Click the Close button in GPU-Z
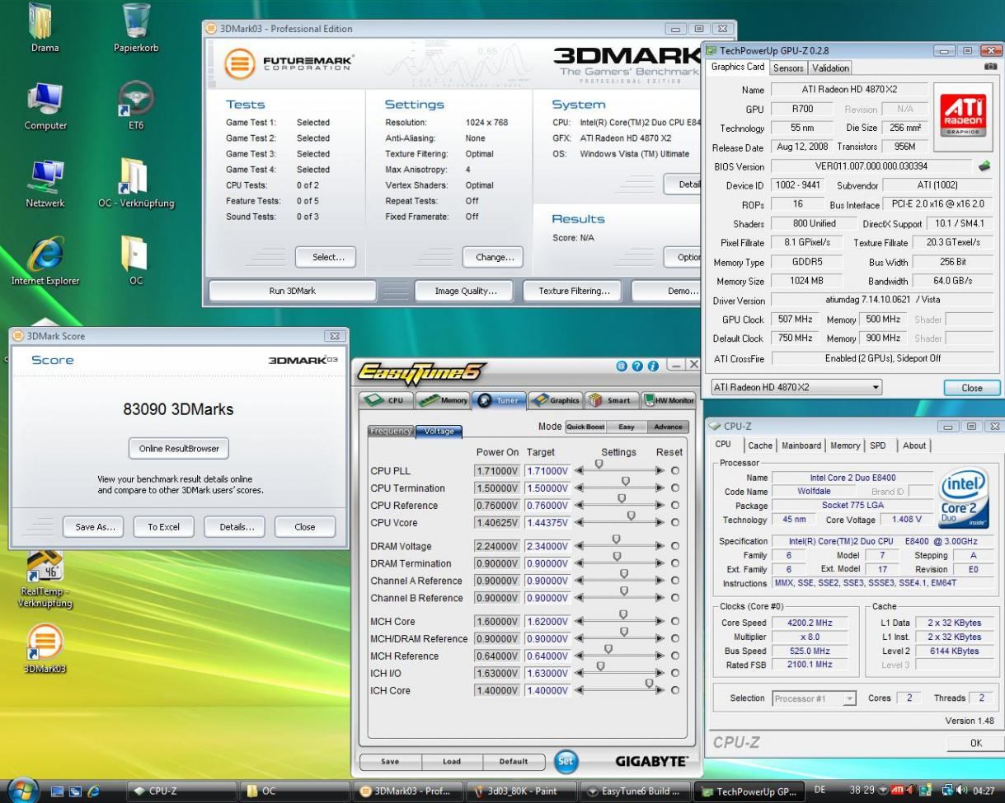 [971, 388]
